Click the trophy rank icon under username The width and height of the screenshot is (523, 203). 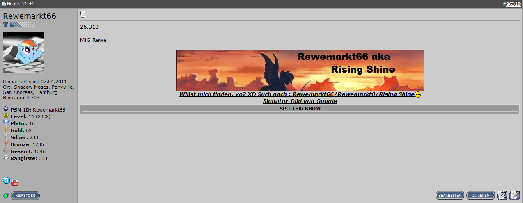coord(6,25)
